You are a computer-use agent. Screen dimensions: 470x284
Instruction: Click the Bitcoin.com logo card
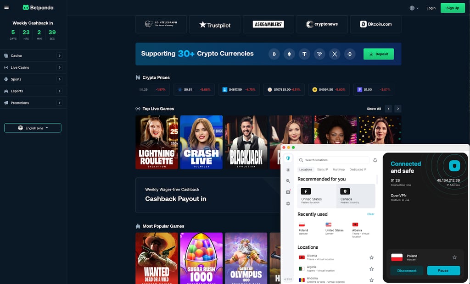pos(375,24)
